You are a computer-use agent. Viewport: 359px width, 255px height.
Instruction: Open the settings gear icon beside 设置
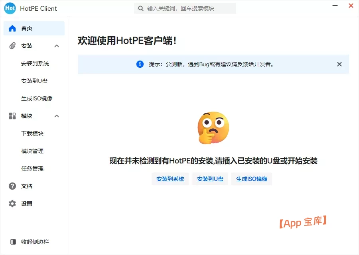pos(12,203)
